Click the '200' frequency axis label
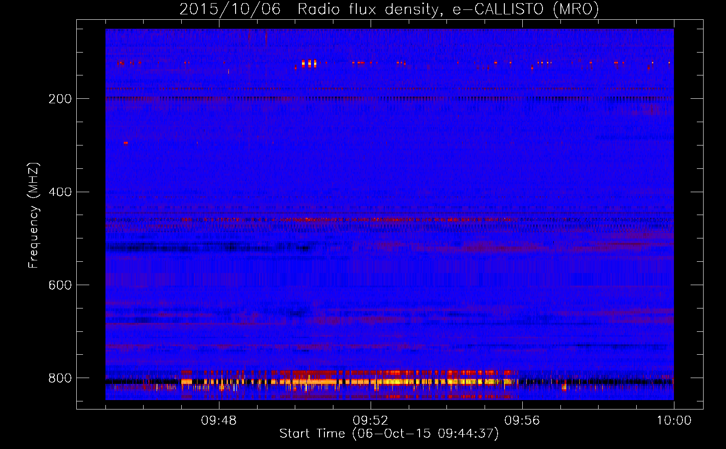 [60, 99]
